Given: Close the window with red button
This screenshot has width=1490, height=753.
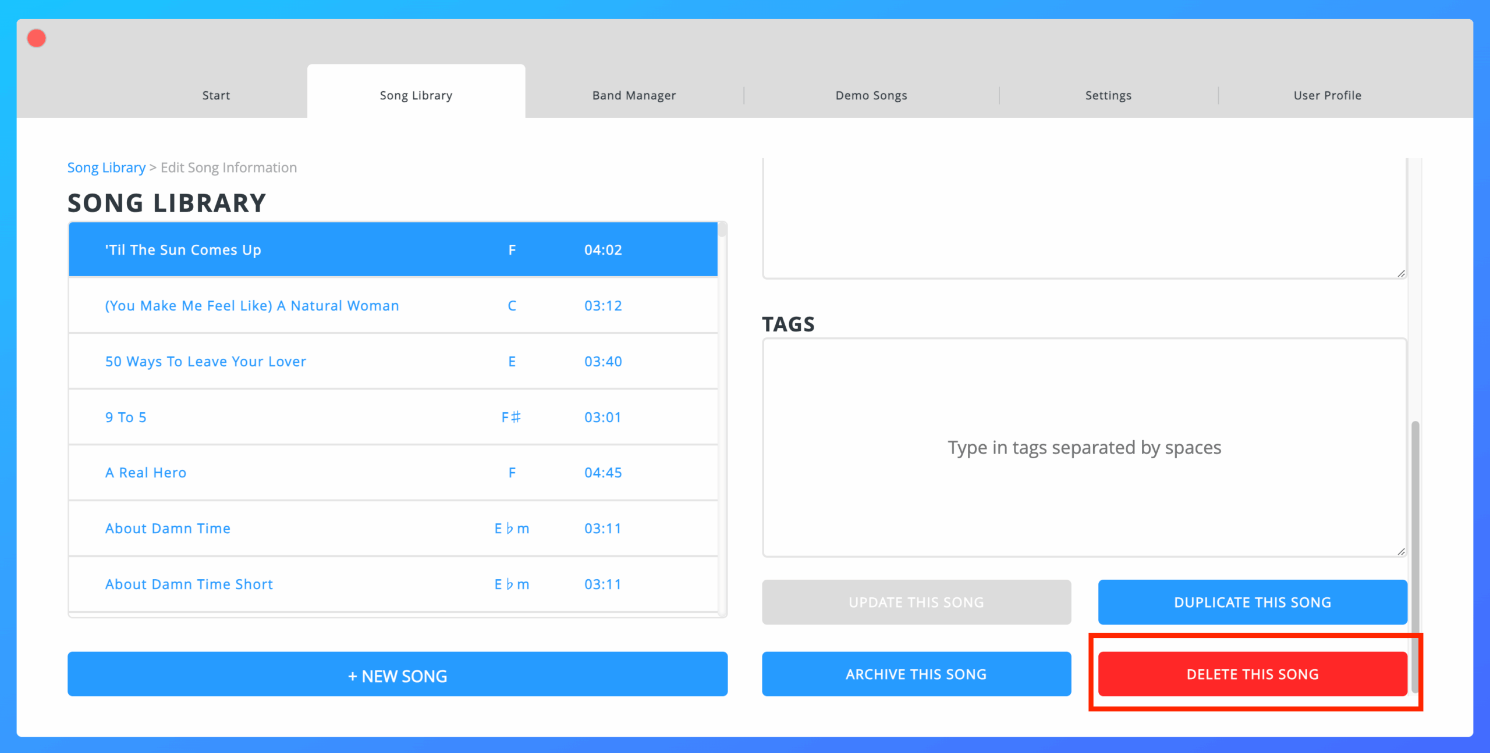Looking at the screenshot, I should tap(37, 38).
